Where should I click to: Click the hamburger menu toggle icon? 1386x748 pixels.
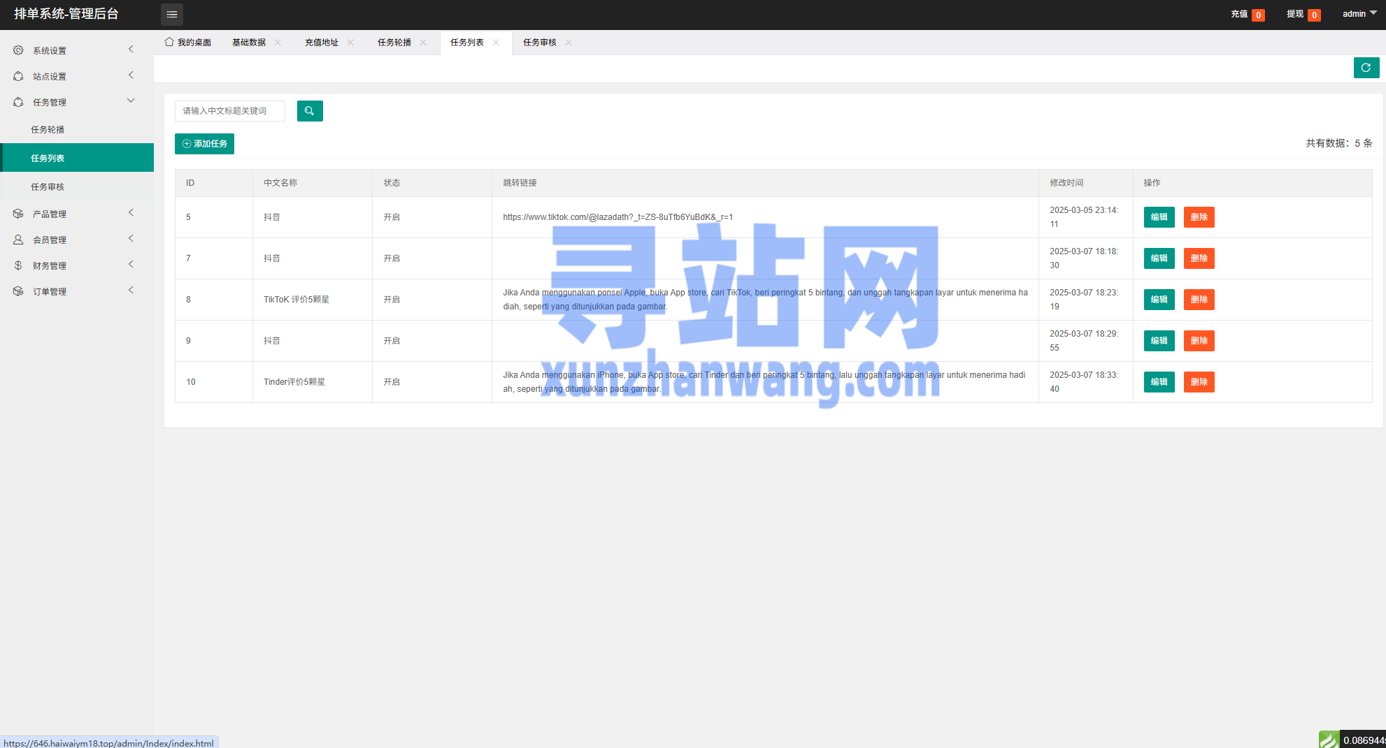click(x=172, y=15)
